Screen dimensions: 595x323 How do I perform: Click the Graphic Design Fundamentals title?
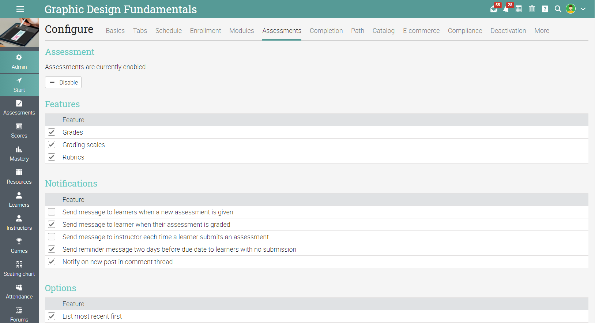pyautogui.click(x=121, y=9)
